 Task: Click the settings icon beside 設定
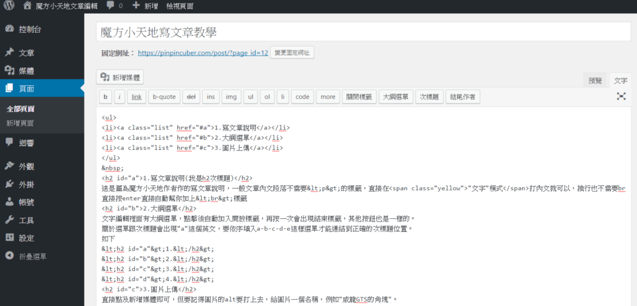(9, 238)
